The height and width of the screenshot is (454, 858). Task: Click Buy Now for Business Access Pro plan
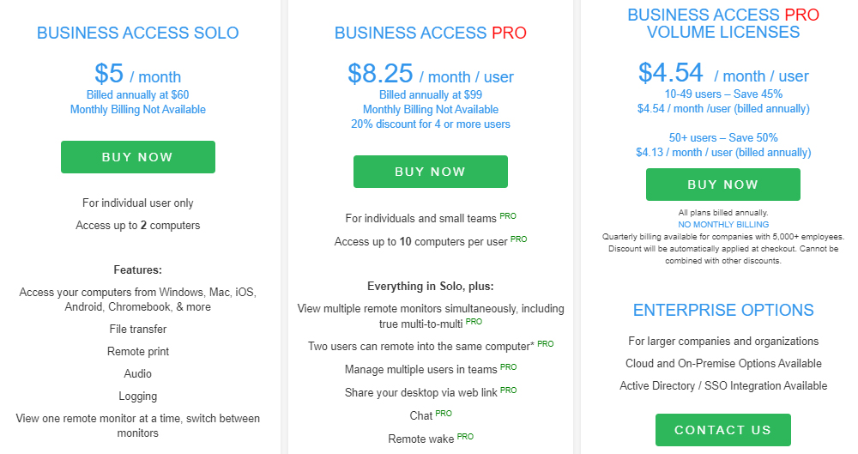431,172
